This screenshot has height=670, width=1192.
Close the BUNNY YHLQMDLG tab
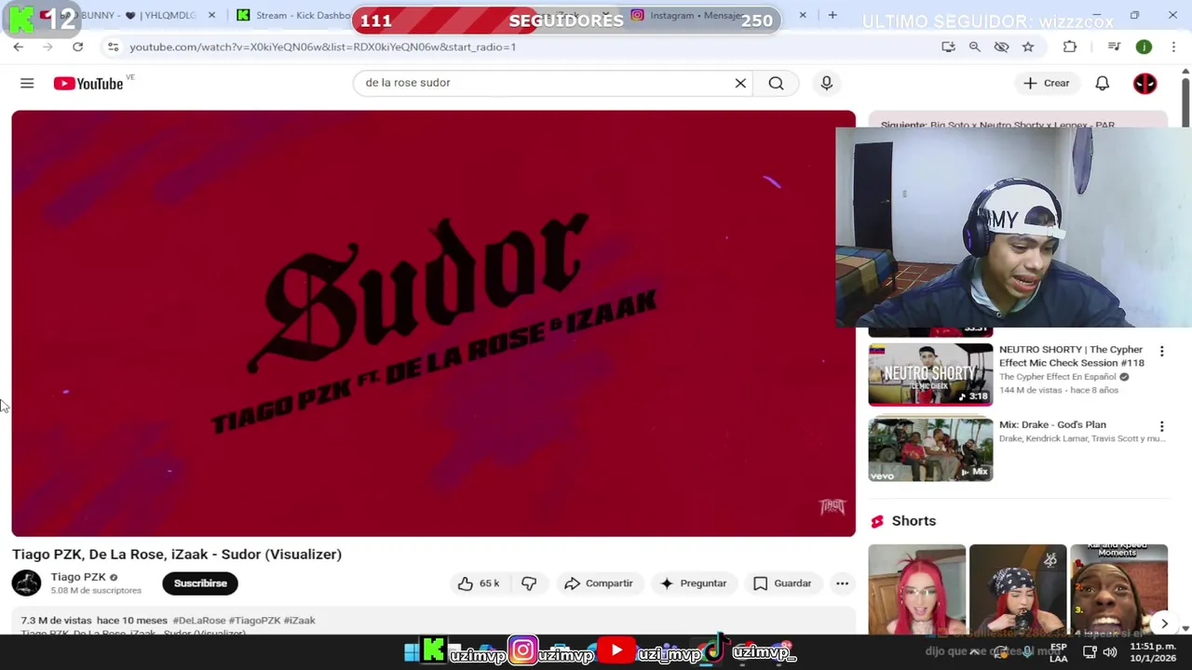[x=211, y=15]
